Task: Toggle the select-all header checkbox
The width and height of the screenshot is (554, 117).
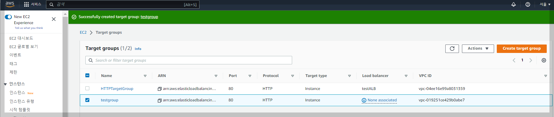Action: (87, 75)
